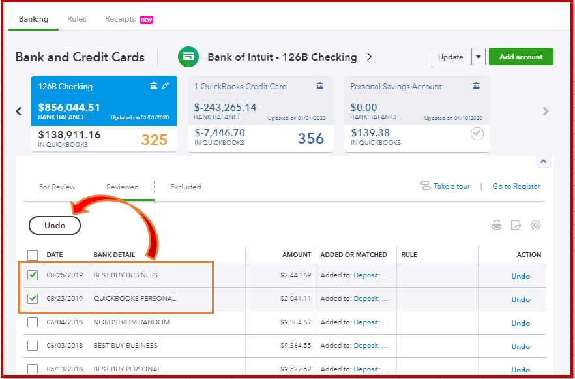Screen dimensions: 575x379
Task: Click the green Add account button
Action: pyautogui.click(x=521, y=57)
